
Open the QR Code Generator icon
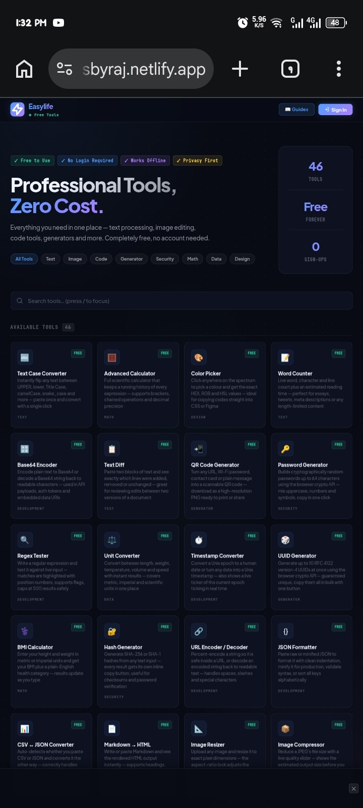pos(199,449)
